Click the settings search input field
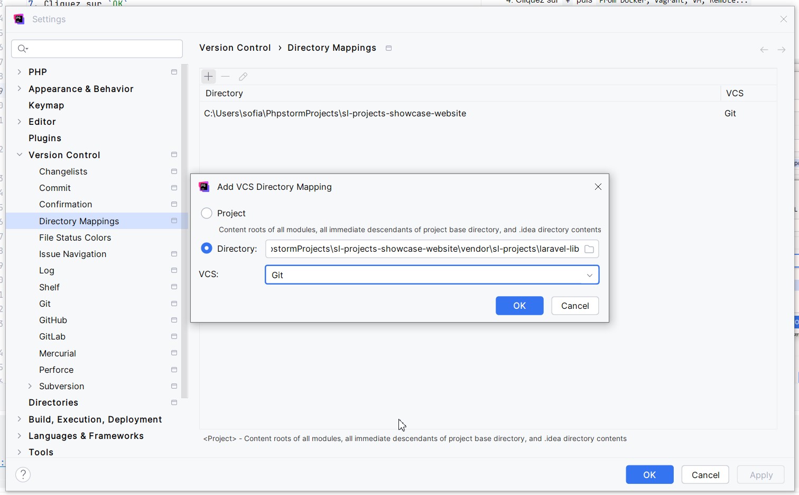Viewport: 799px width, 495px height. 97,49
